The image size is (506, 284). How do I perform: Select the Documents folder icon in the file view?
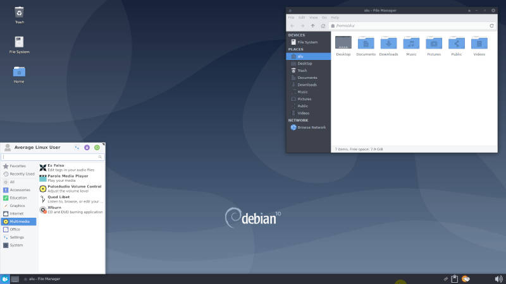pos(366,42)
